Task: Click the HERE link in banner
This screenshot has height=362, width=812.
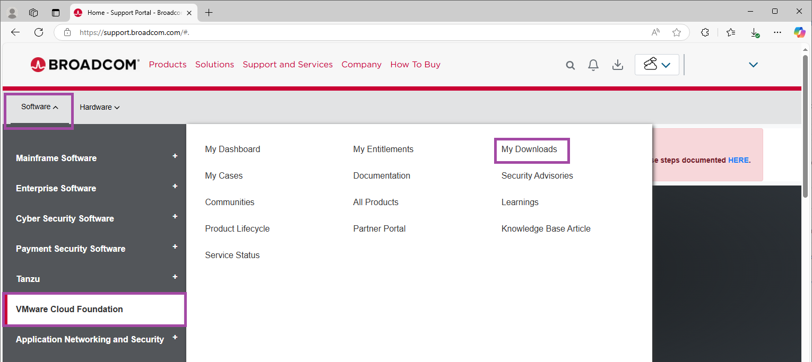Action: (738, 160)
